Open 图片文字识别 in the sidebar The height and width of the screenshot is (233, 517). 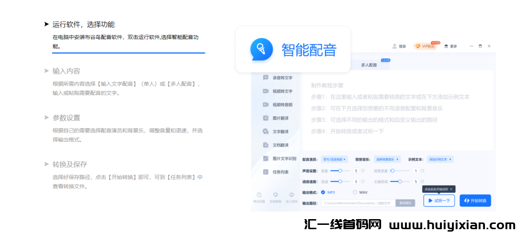279,158
